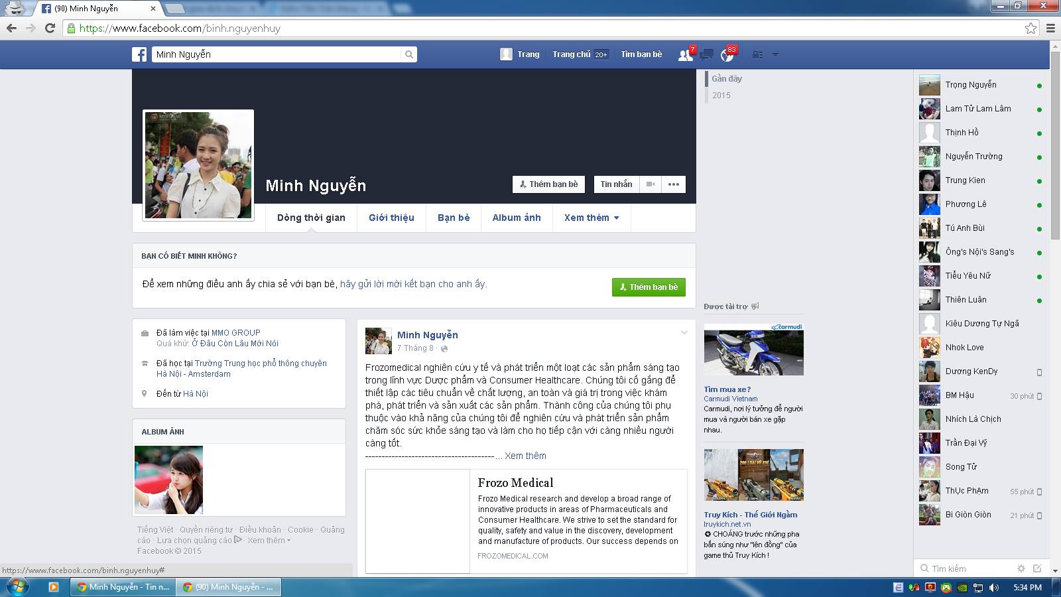The height and width of the screenshot is (597, 1061).
Task: Chat with Lam Tử Lam Lâm
Action: click(x=981, y=109)
